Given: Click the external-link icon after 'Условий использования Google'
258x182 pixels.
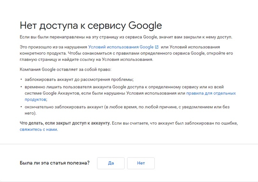Looking at the screenshot, I should (157, 47).
